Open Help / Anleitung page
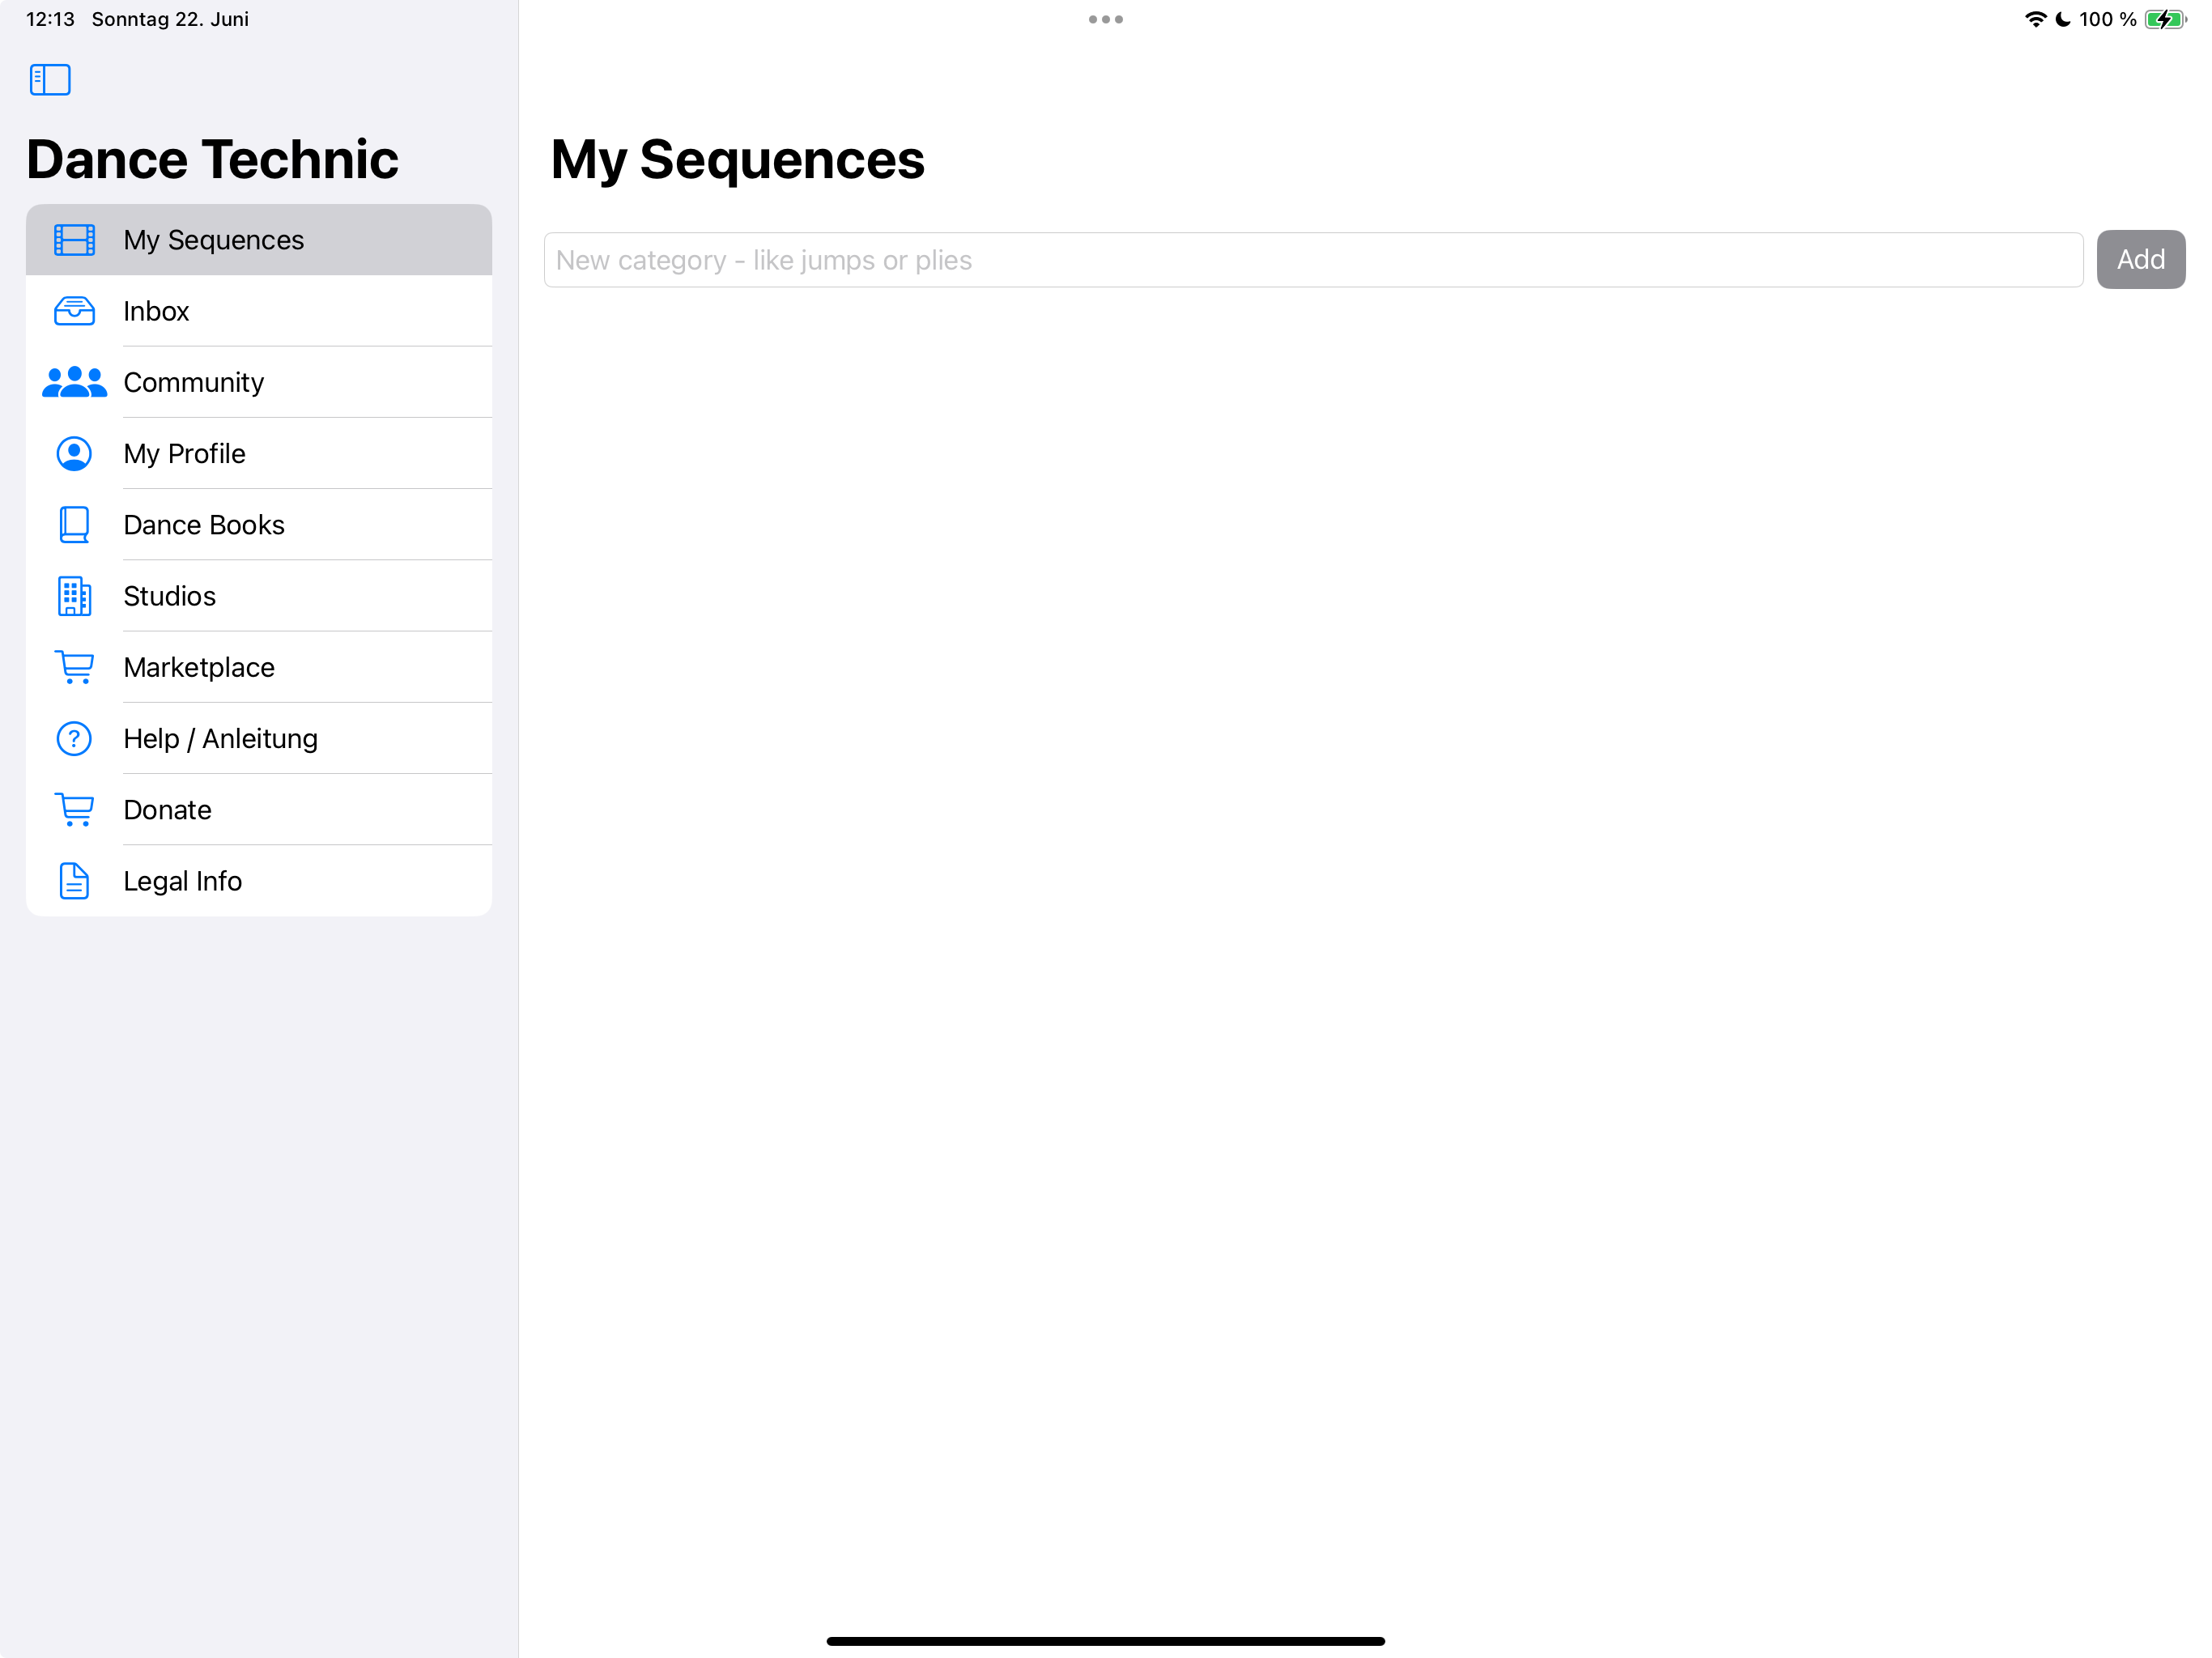 (x=220, y=739)
